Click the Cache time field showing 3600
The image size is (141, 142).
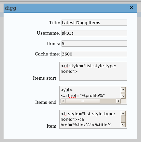coord(94,54)
